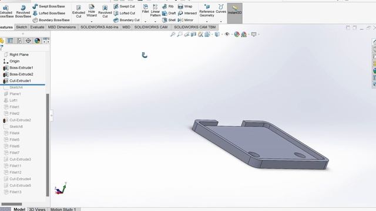Viewport: 376px width, 211px height.
Task: Switch to the 3D Views tab
Action: [x=37, y=209]
